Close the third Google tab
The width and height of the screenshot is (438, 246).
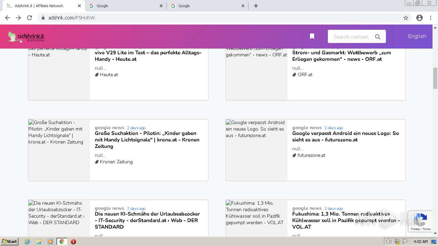[x=243, y=6]
